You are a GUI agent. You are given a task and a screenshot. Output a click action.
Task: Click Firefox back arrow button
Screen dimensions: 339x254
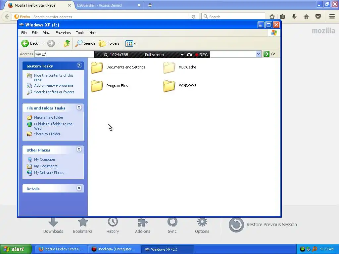point(7,17)
